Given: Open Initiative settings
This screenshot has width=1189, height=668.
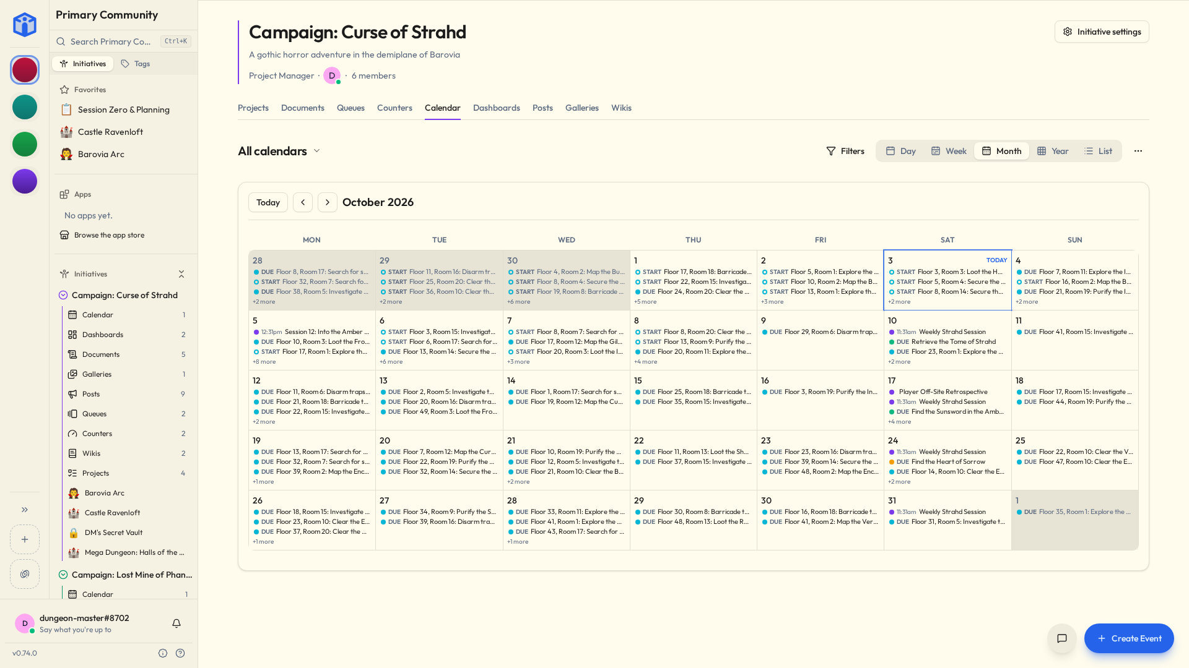Looking at the screenshot, I should 1102,32.
